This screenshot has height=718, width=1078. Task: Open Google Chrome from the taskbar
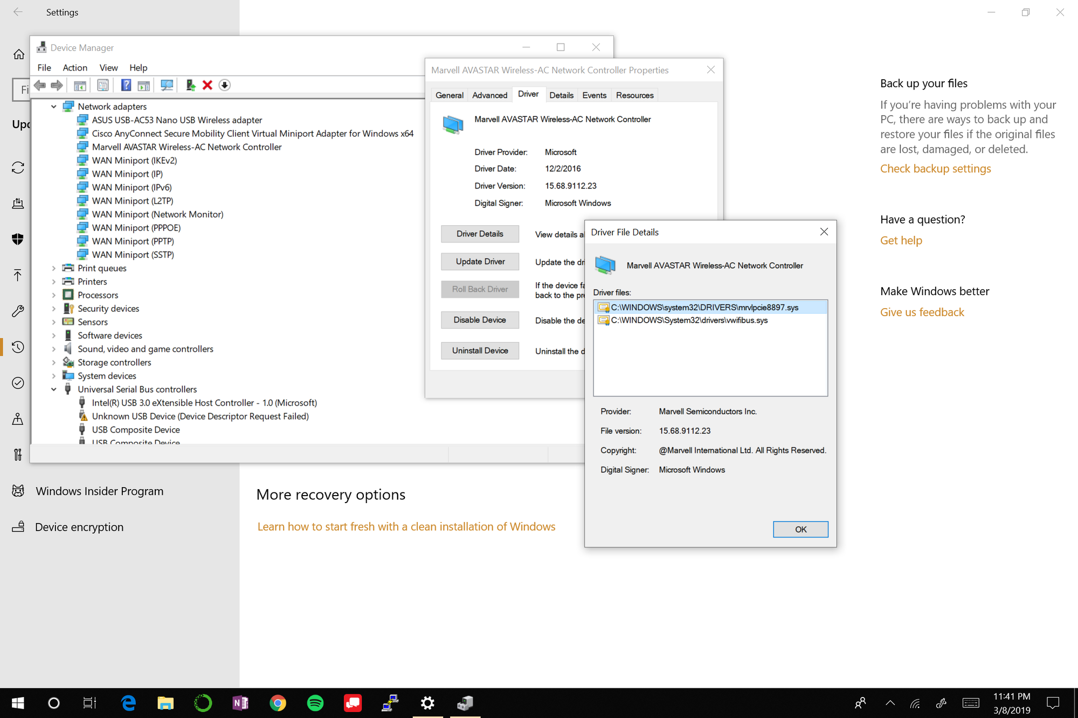pyautogui.click(x=278, y=703)
